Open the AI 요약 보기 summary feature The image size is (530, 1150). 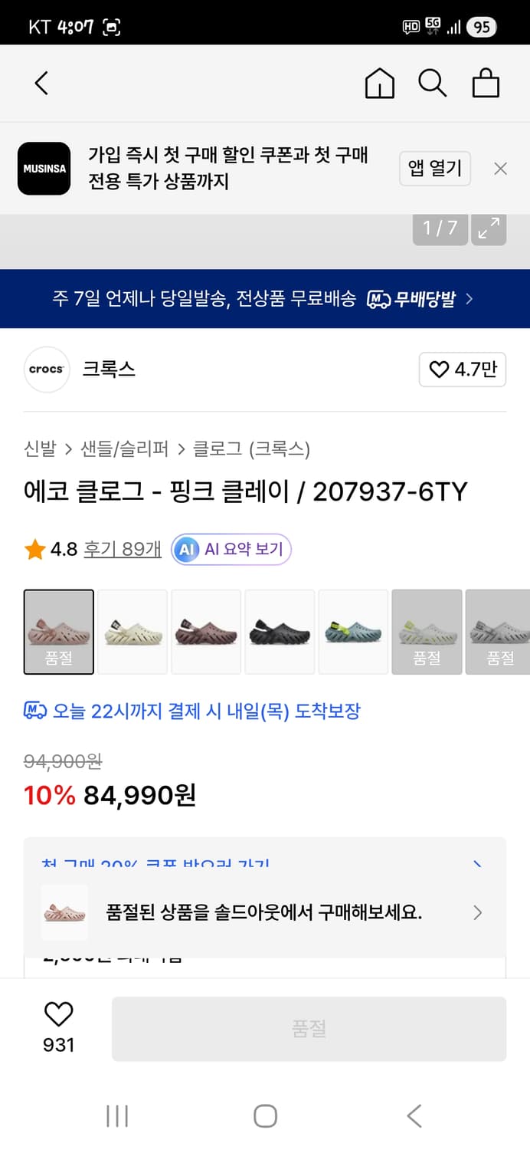click(x=231, y=550)
